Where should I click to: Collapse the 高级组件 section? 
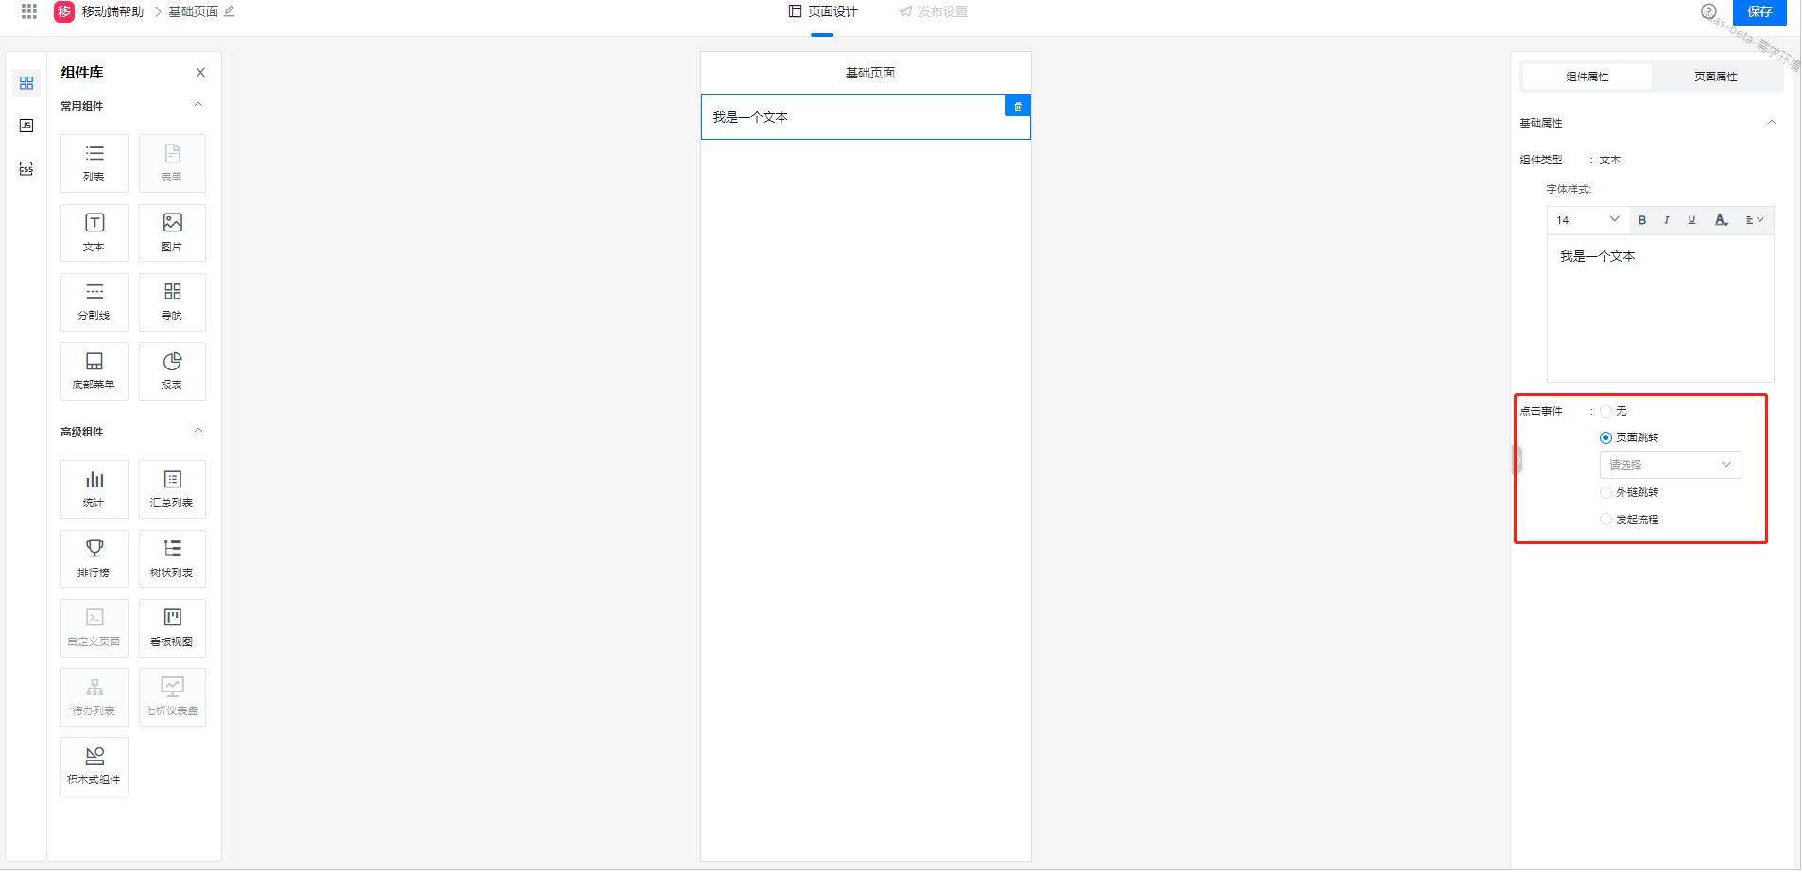click(x=198, y=431)
